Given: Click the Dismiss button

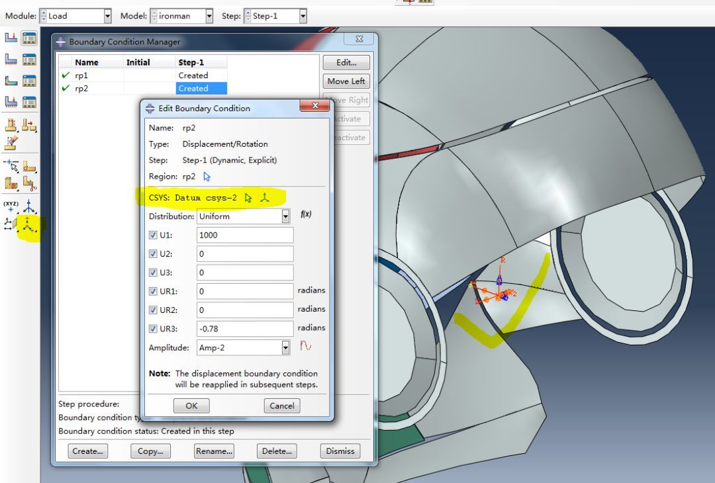Looking at the screenshot, I should [340, 451].
